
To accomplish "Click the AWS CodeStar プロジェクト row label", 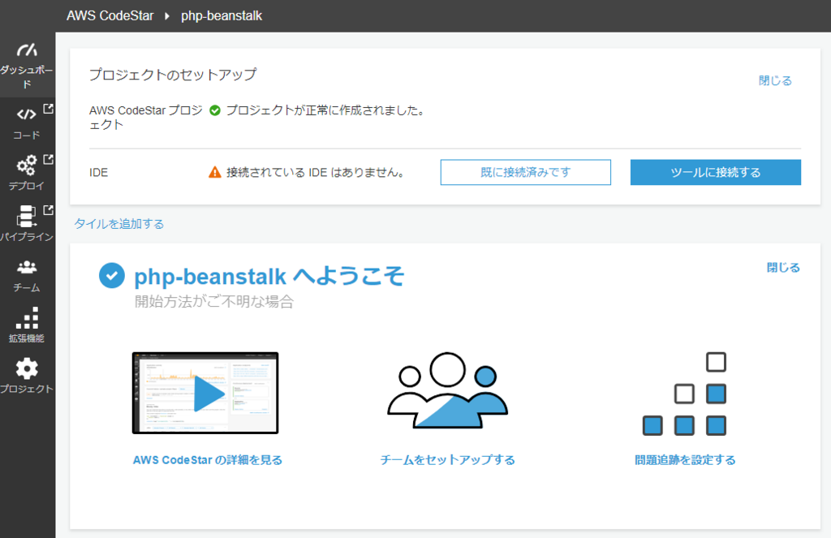I will (146, 118).
